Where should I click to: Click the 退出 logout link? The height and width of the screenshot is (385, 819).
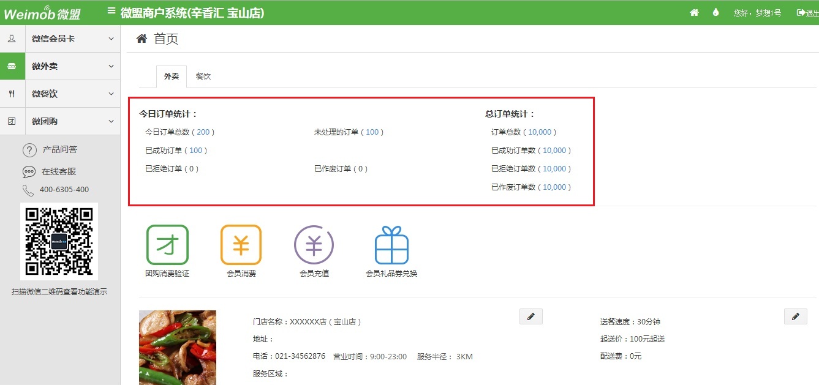(807, 13)
